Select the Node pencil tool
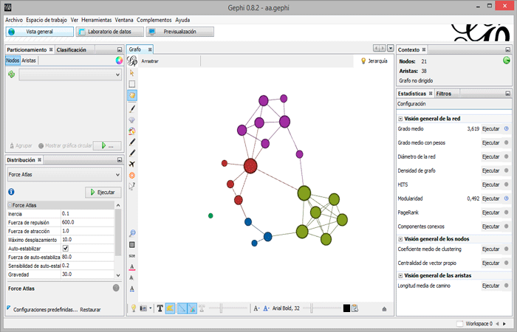Image resolution: width=517 pixels, height=332 pixels. [x=132, y=142]
